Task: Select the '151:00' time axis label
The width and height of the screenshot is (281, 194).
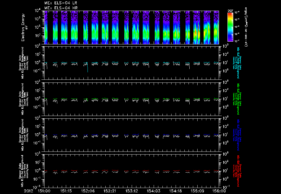Action: (44, 191)
